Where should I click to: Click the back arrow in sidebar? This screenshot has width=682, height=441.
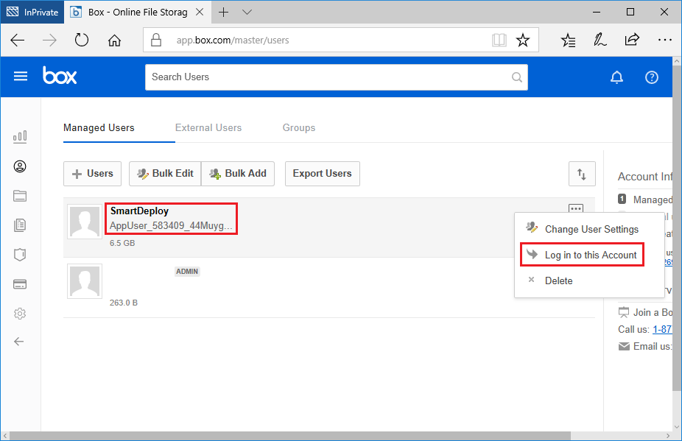coord(19,342)
